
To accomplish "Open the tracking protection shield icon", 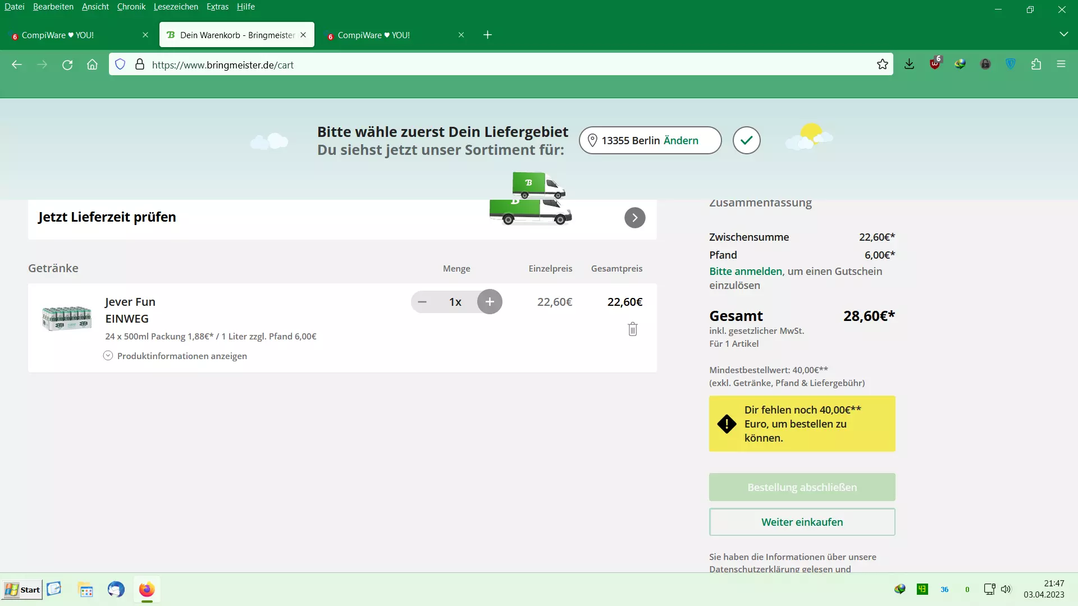I will coord(120,65).
